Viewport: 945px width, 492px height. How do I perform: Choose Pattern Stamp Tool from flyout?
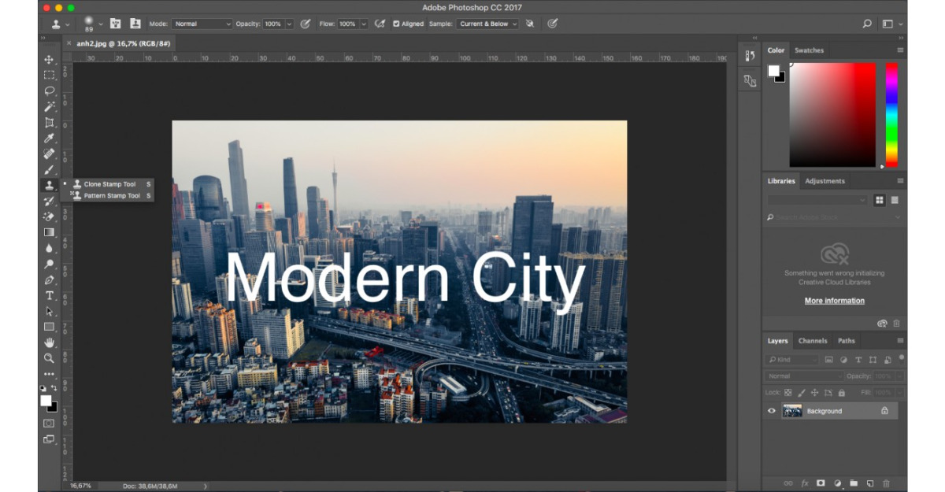[110, 195]
